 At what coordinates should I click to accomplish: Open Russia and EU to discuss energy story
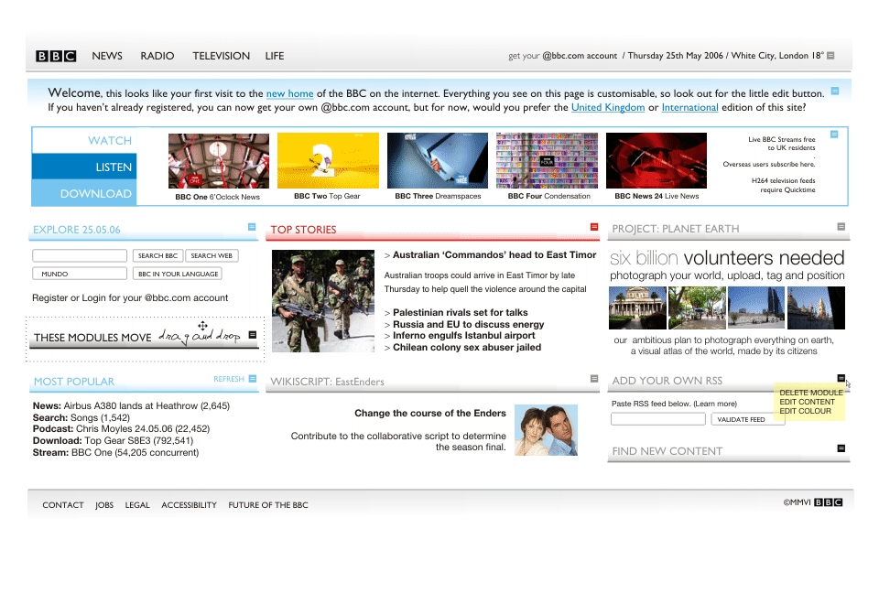click(468, 324)
